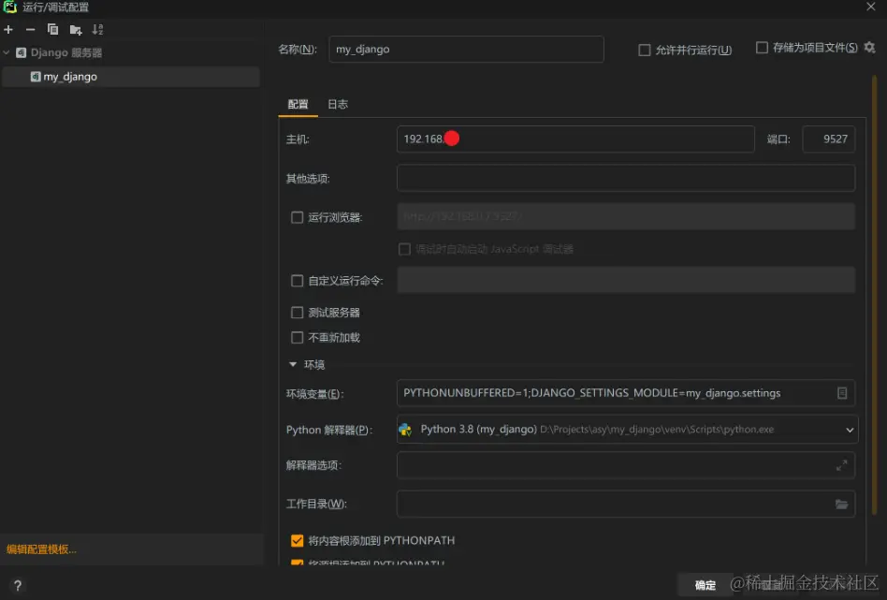Close the 运行/调试配置 dialog
The height and width of the screenshot is (600, 887).
[870, 7]
